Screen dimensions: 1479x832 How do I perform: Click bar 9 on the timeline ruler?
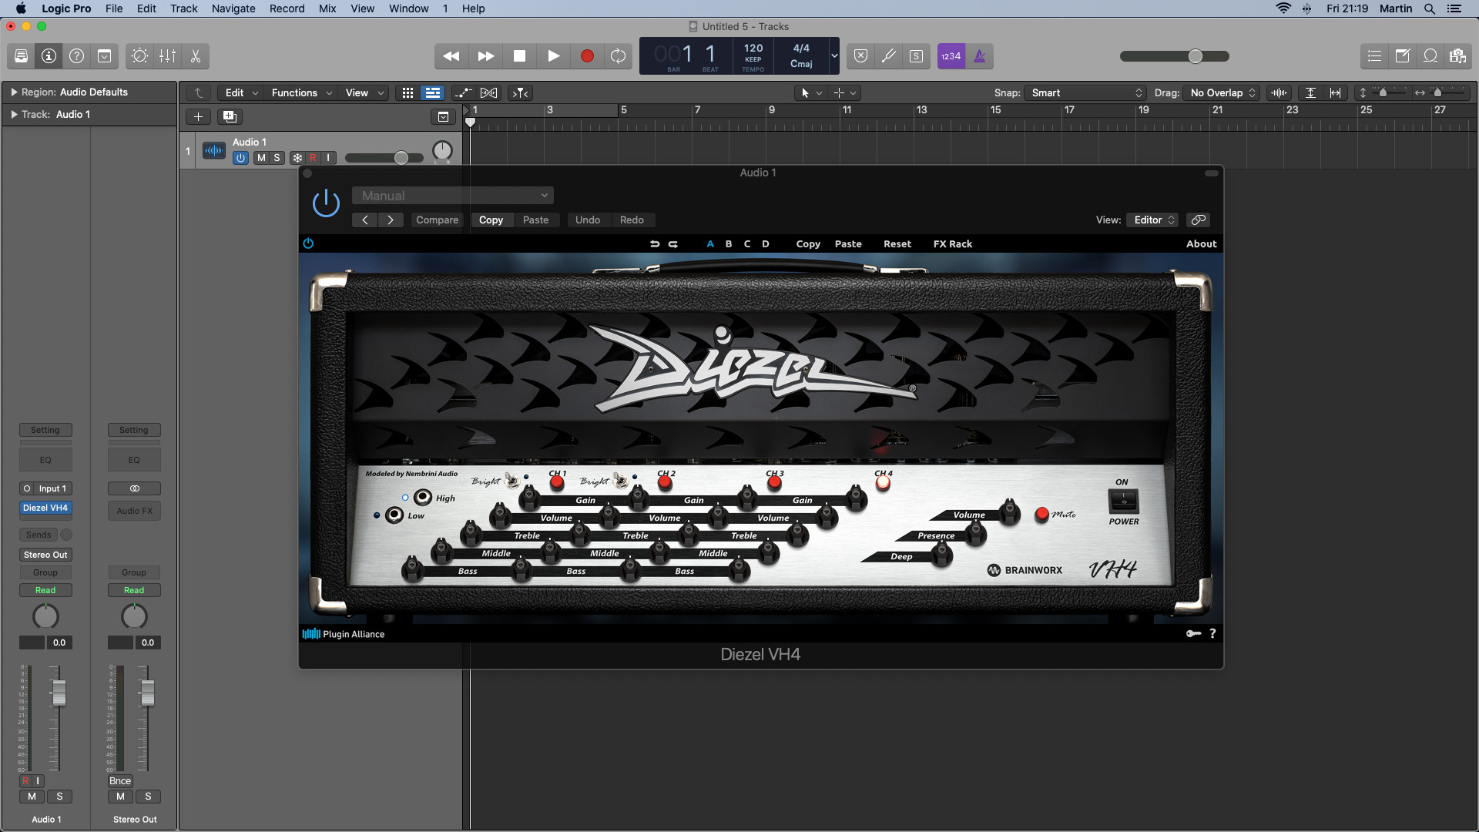[772, 110]
